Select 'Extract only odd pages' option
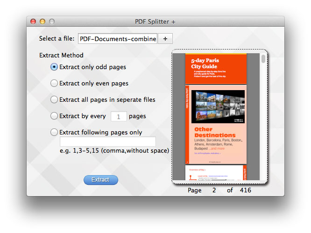This screenshot has width=311, height=233. (54, 67)
